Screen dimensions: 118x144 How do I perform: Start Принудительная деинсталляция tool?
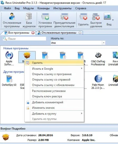click(64, 20)
